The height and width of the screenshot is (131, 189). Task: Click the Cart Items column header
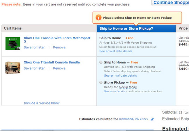click(13, 29)
